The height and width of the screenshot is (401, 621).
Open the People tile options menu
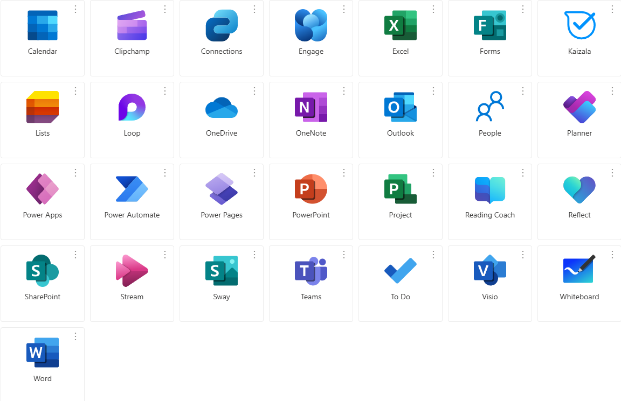pyautogui.click(x=523, y=91)
